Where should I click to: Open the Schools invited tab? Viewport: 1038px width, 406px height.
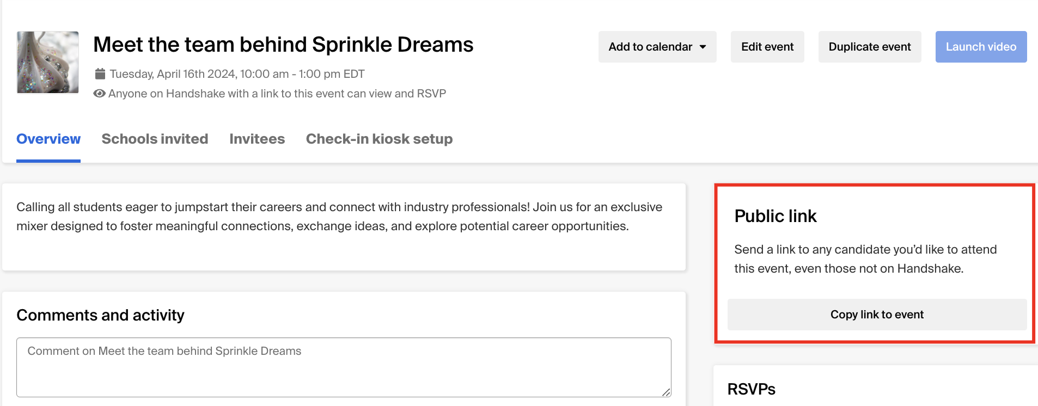(x=155, y=139)
